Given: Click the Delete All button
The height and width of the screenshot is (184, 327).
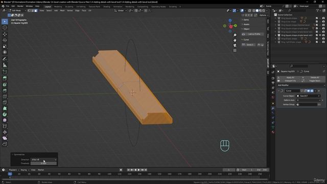Looking at the screenshot, I should 313,77.
